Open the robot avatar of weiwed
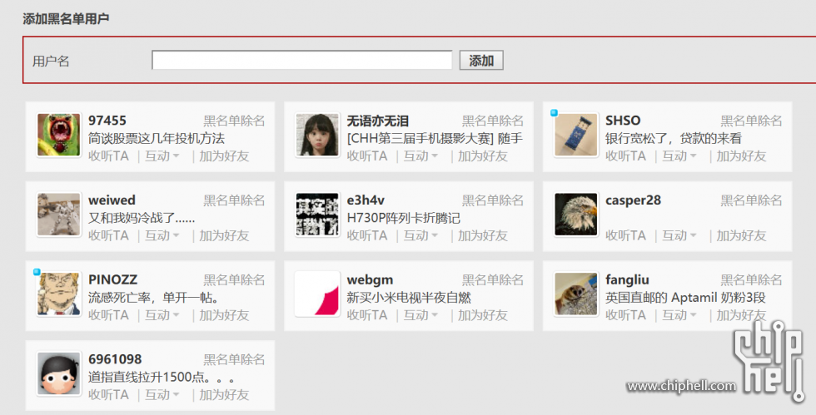This screenshot has width=816, height=415. pos(59,215)
